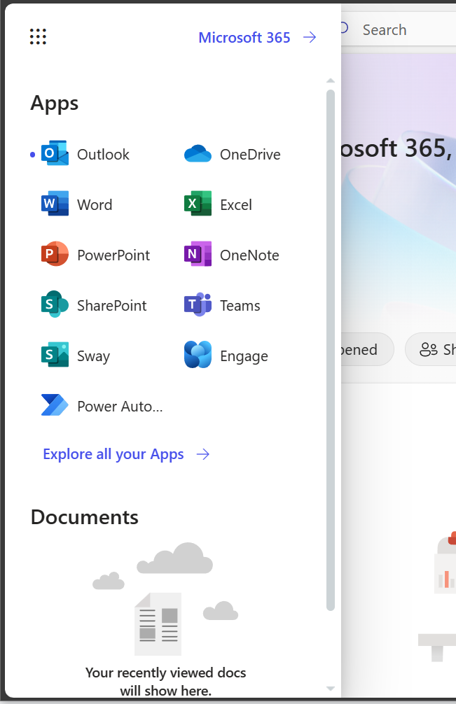Open OneNote using its N icon
The width and height of the screenshot is (456, 704).
tap(198, 254)
